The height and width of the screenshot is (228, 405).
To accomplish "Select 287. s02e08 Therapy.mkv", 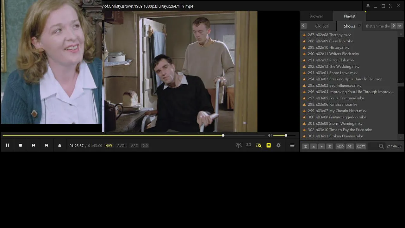I will 349,35.
